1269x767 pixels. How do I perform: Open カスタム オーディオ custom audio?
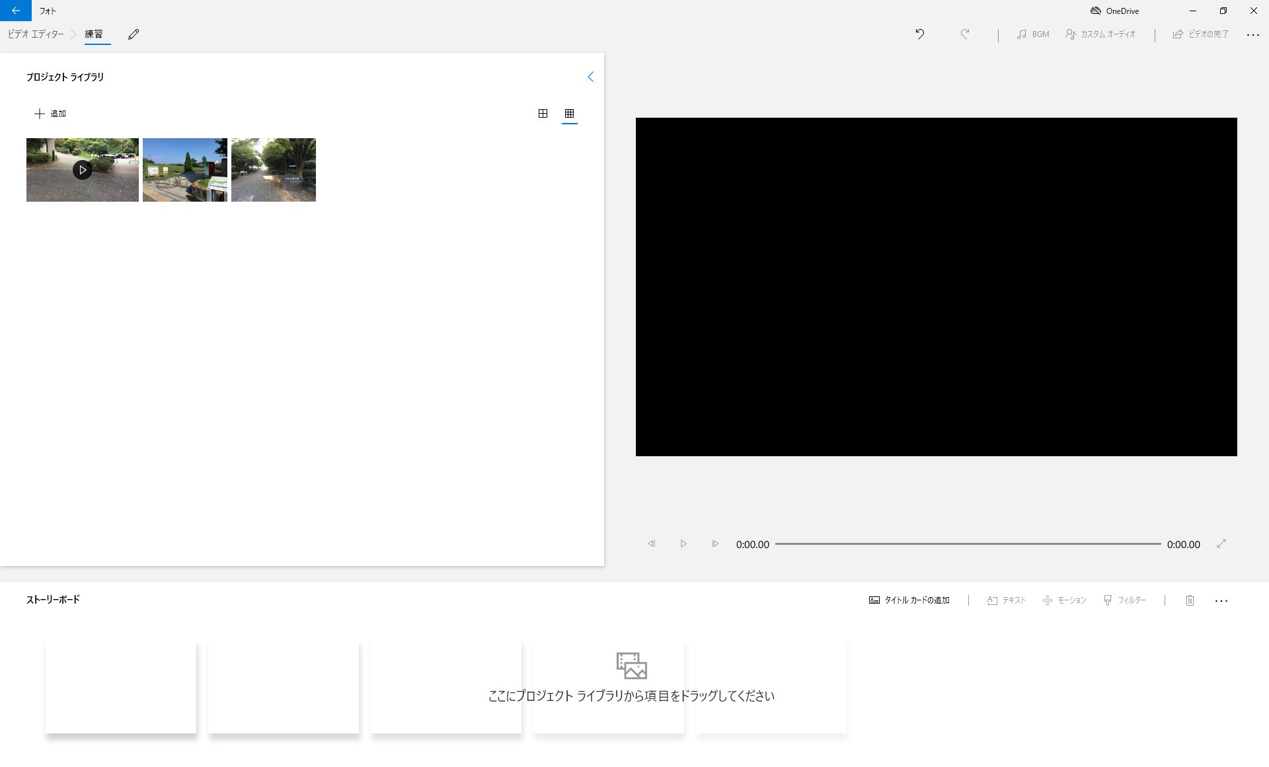pyautogui.click(x=1100, y=34)
